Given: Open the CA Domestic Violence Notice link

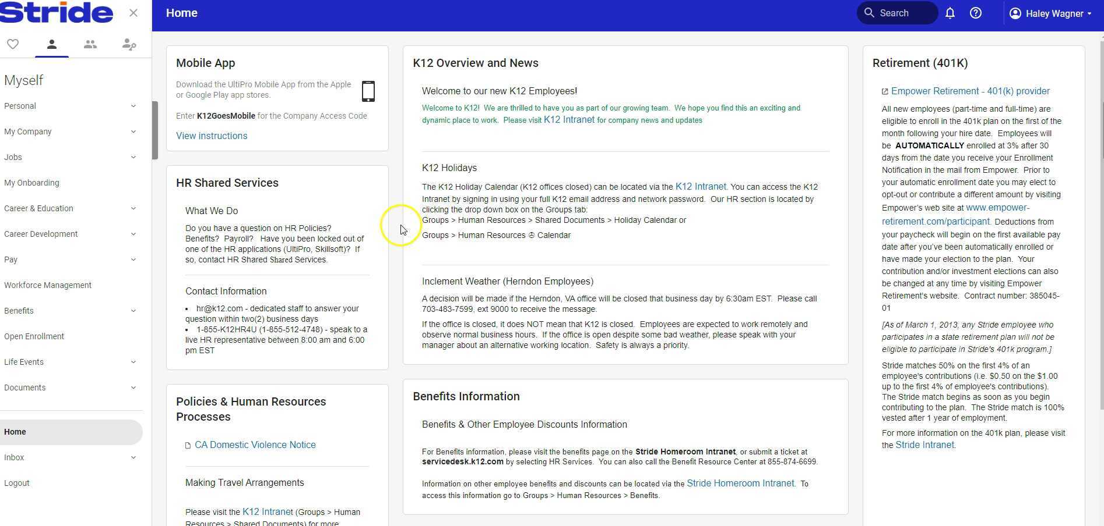Looking at the screenshot, I should pyautogui.click(x=255, y=445).
